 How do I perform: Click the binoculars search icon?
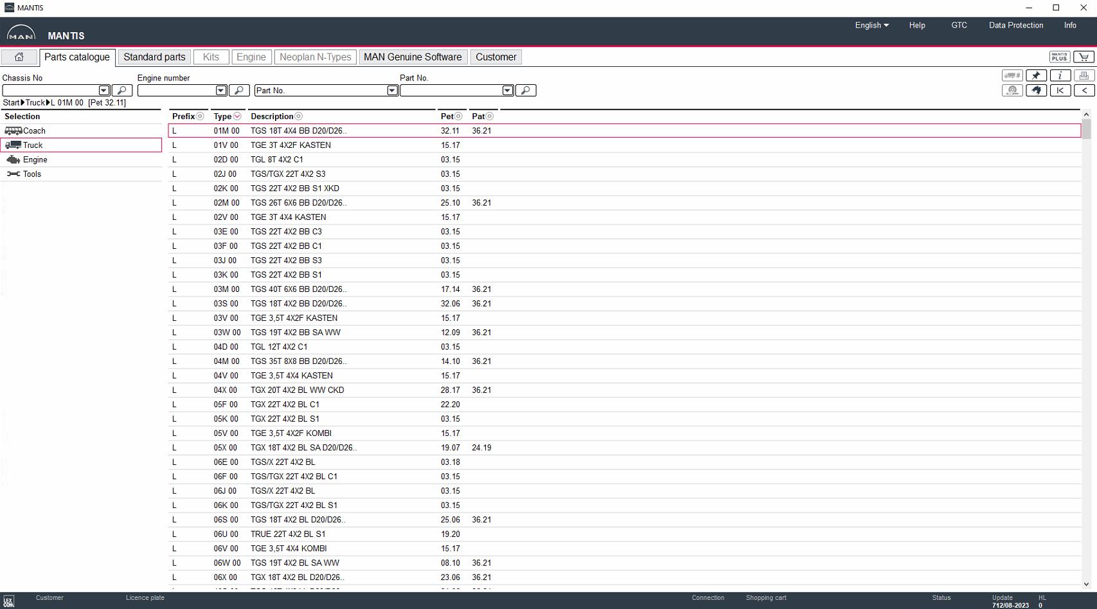coord(1036,91)
